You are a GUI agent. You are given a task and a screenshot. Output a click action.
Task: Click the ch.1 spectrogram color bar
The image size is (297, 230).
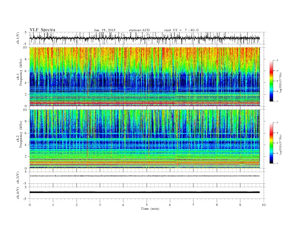(271, 81)
